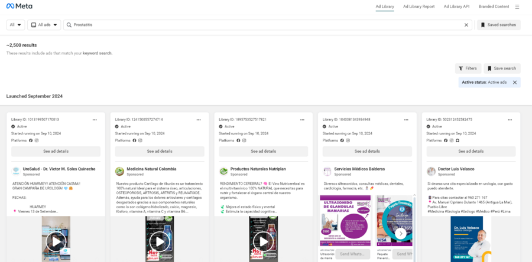Click Servicios Médicos Balderas profile avatar
This screenshot has width=532, height=262.
pyautogui.click(x=327, y=171)
